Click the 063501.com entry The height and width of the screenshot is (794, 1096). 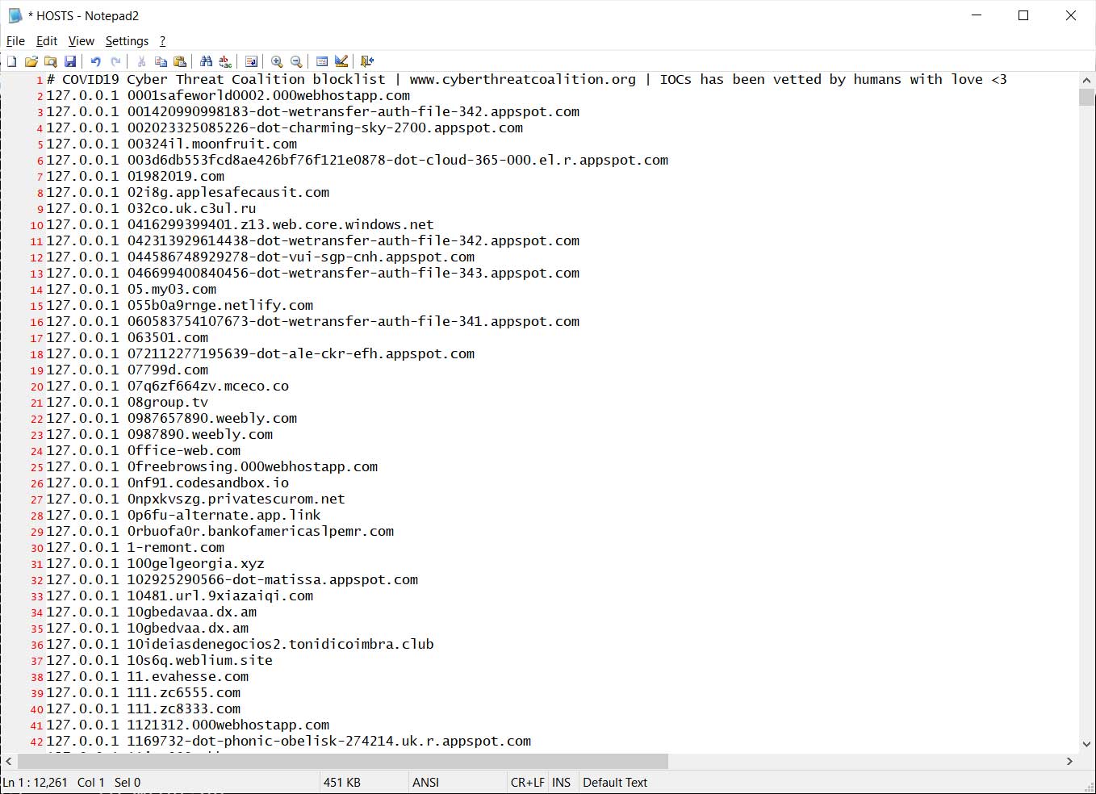(168, 337)
